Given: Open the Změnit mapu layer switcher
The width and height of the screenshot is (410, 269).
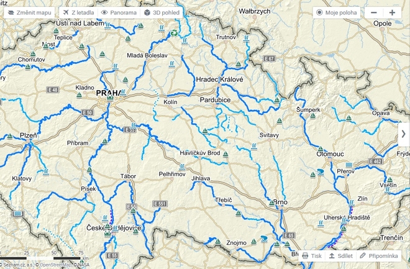Looking at the screenshot, I should click(x=29, y=12).
